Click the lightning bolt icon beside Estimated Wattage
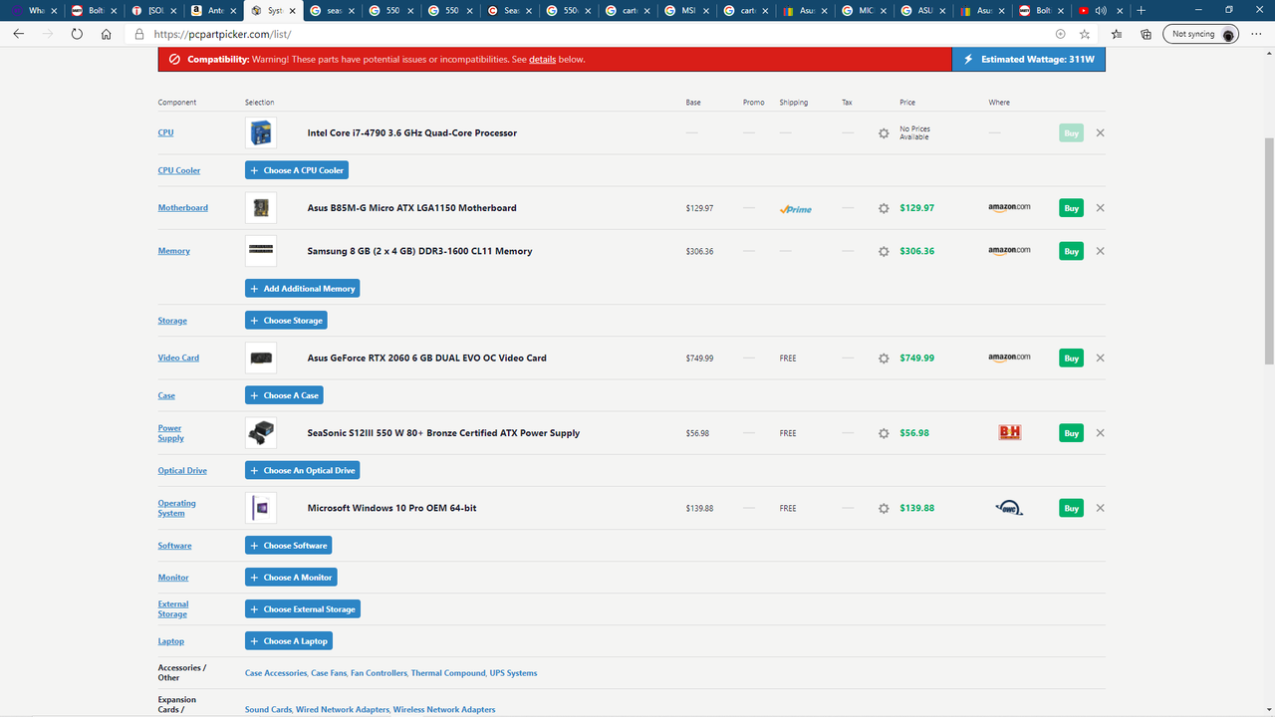Image resolution: width=1275 pixels, height=717 pixels. pyautogui.click(x=968, y=59)
